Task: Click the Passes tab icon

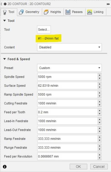Action: tap(68, 12)
